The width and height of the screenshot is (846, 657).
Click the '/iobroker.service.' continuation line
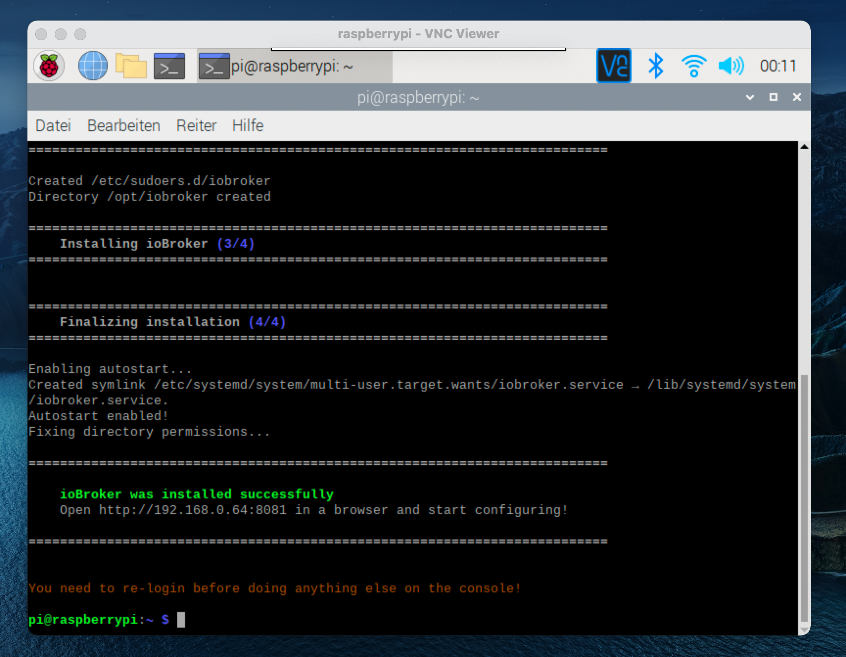click(x=98, y=400)
